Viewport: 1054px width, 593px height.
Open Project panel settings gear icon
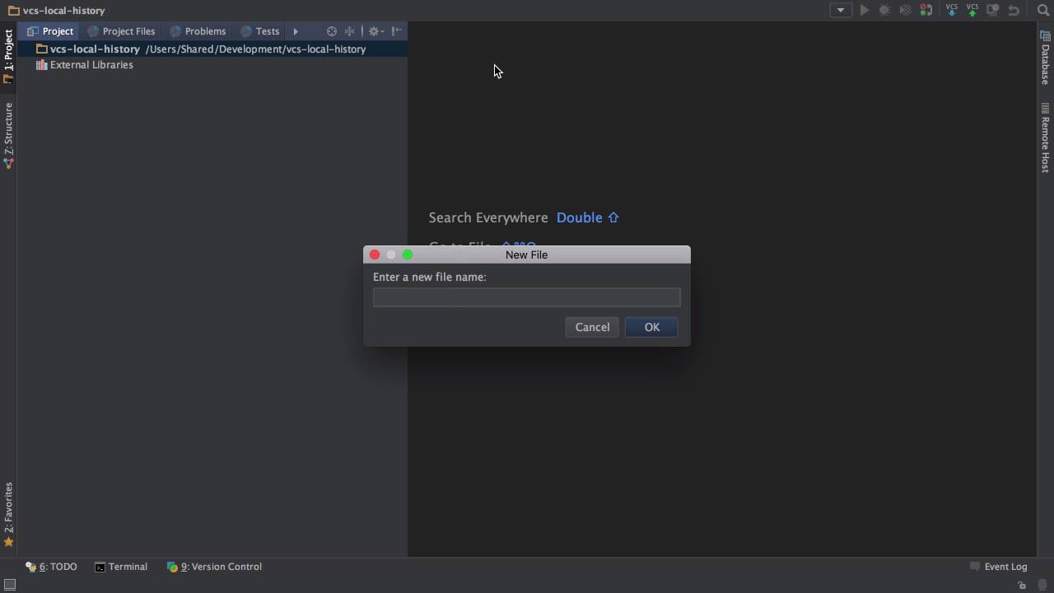(375, 30)
